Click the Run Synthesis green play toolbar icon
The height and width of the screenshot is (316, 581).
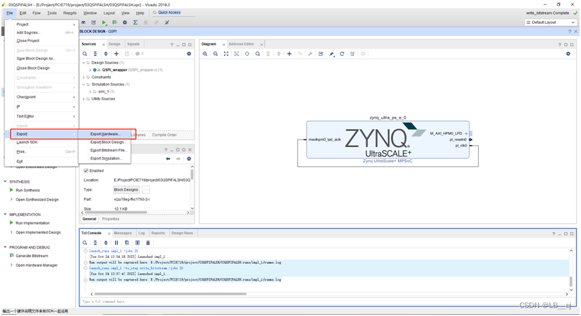(104, 23)
